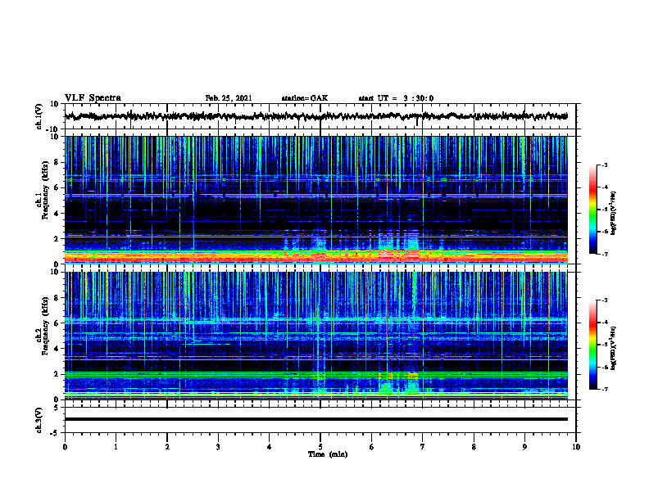Screen dimensions: 649x501
Task: Click the log(PSD) label by ch.1 color scale
Action: pos(614,214)
